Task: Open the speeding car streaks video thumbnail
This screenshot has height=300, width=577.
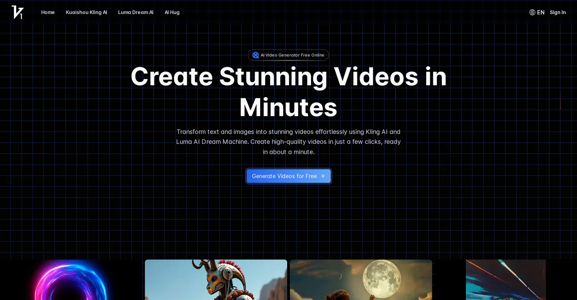Action: coord(506,280)
